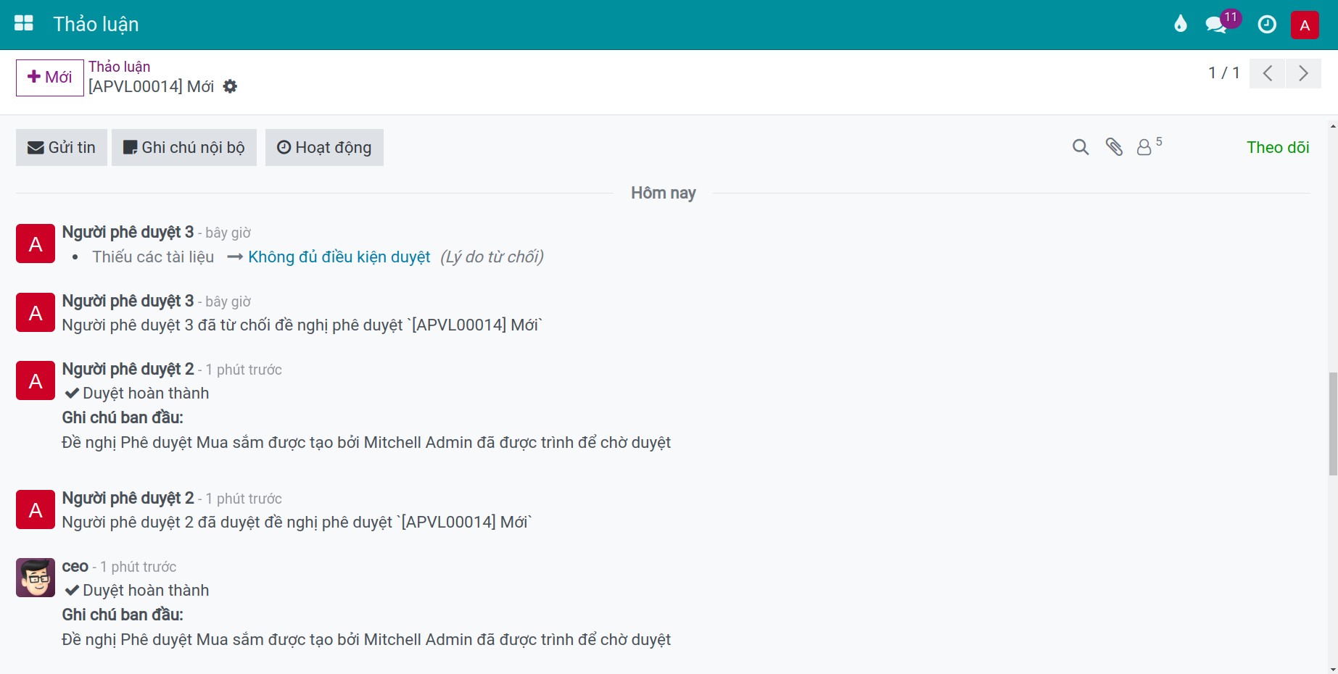The width and height of the screenshot is (1338, 674).
Task: Click scrollbar down arrow at bottom
Action: 1333,668
